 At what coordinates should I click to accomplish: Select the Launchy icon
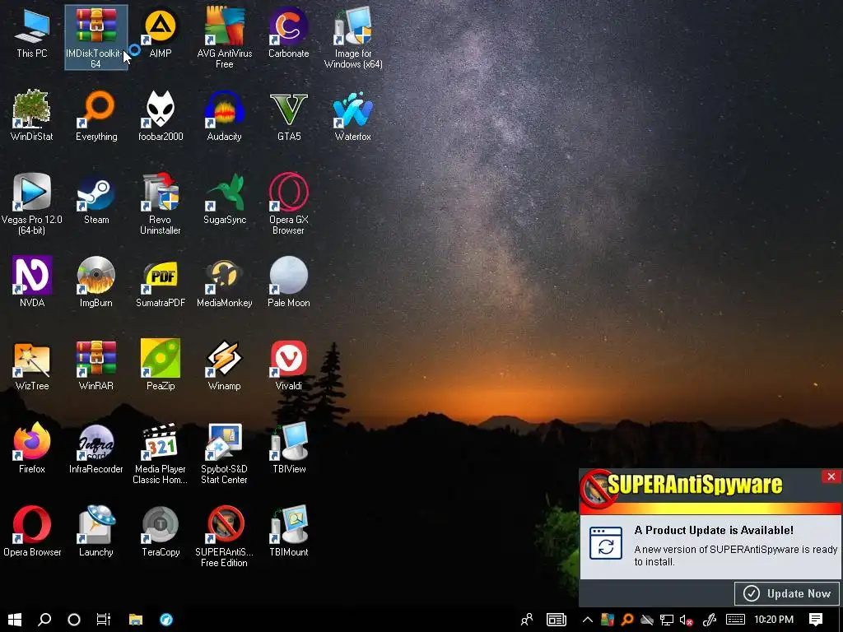[x=96, y=532]
